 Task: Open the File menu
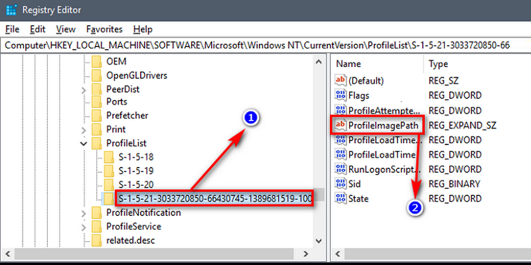point(13,29)
